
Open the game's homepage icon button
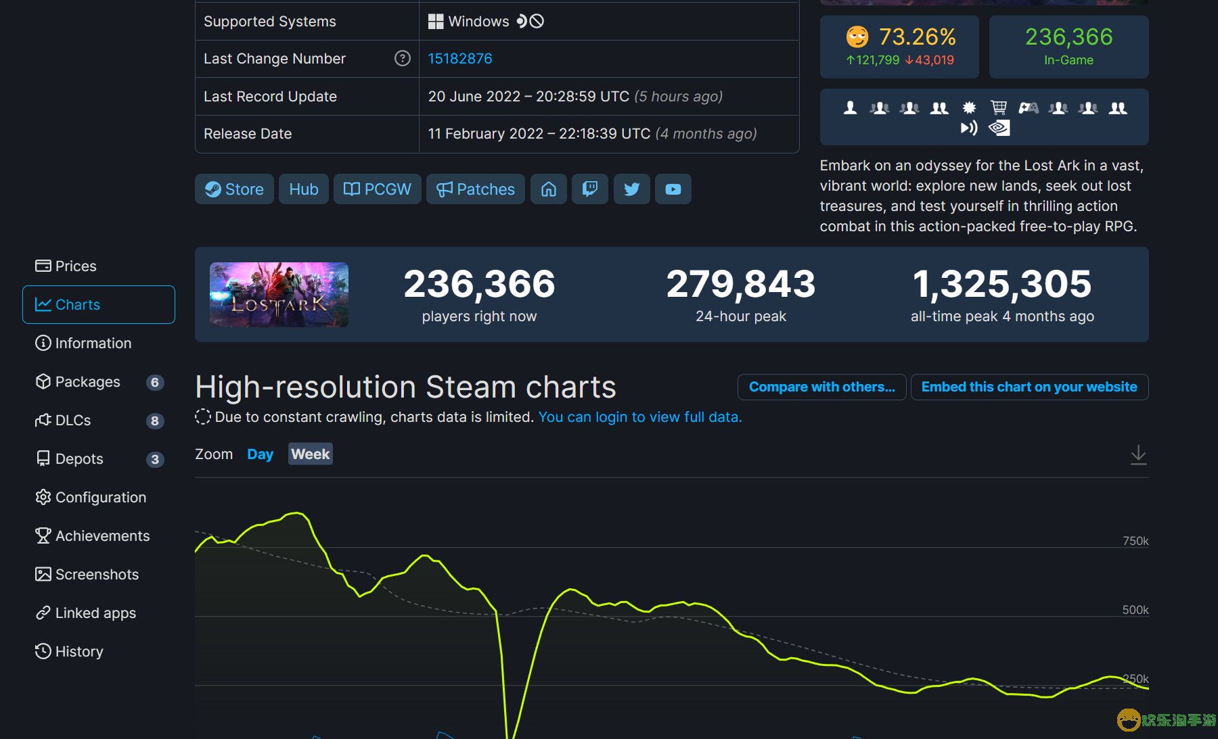click(x=549, y=189)
